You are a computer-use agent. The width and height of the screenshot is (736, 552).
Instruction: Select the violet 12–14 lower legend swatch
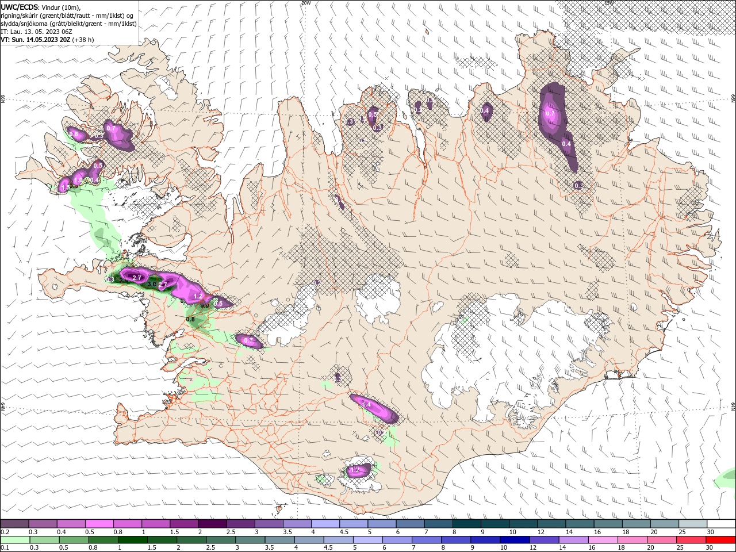545,540
